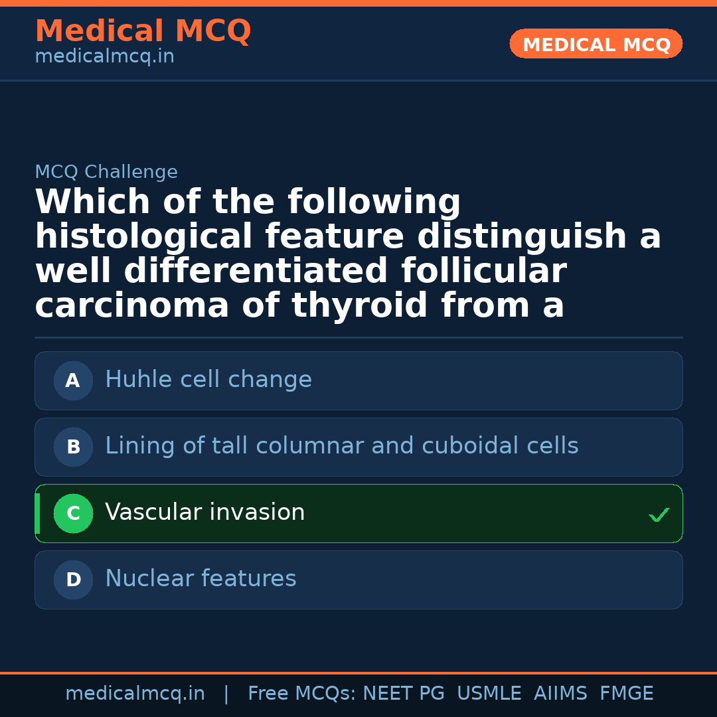Click the "Free MCQs:" footer text
Image resolution: width=717 pixels, height=717 pixels.
[301, 694]
